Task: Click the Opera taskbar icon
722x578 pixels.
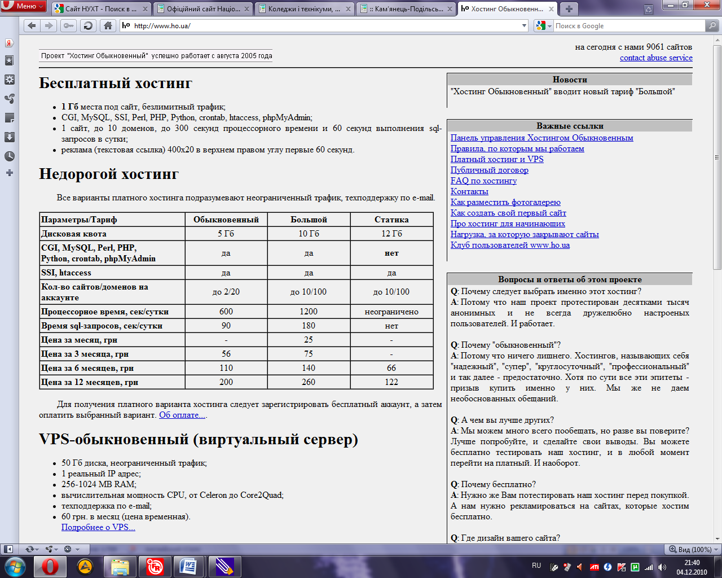Action: tap(50, 566)
